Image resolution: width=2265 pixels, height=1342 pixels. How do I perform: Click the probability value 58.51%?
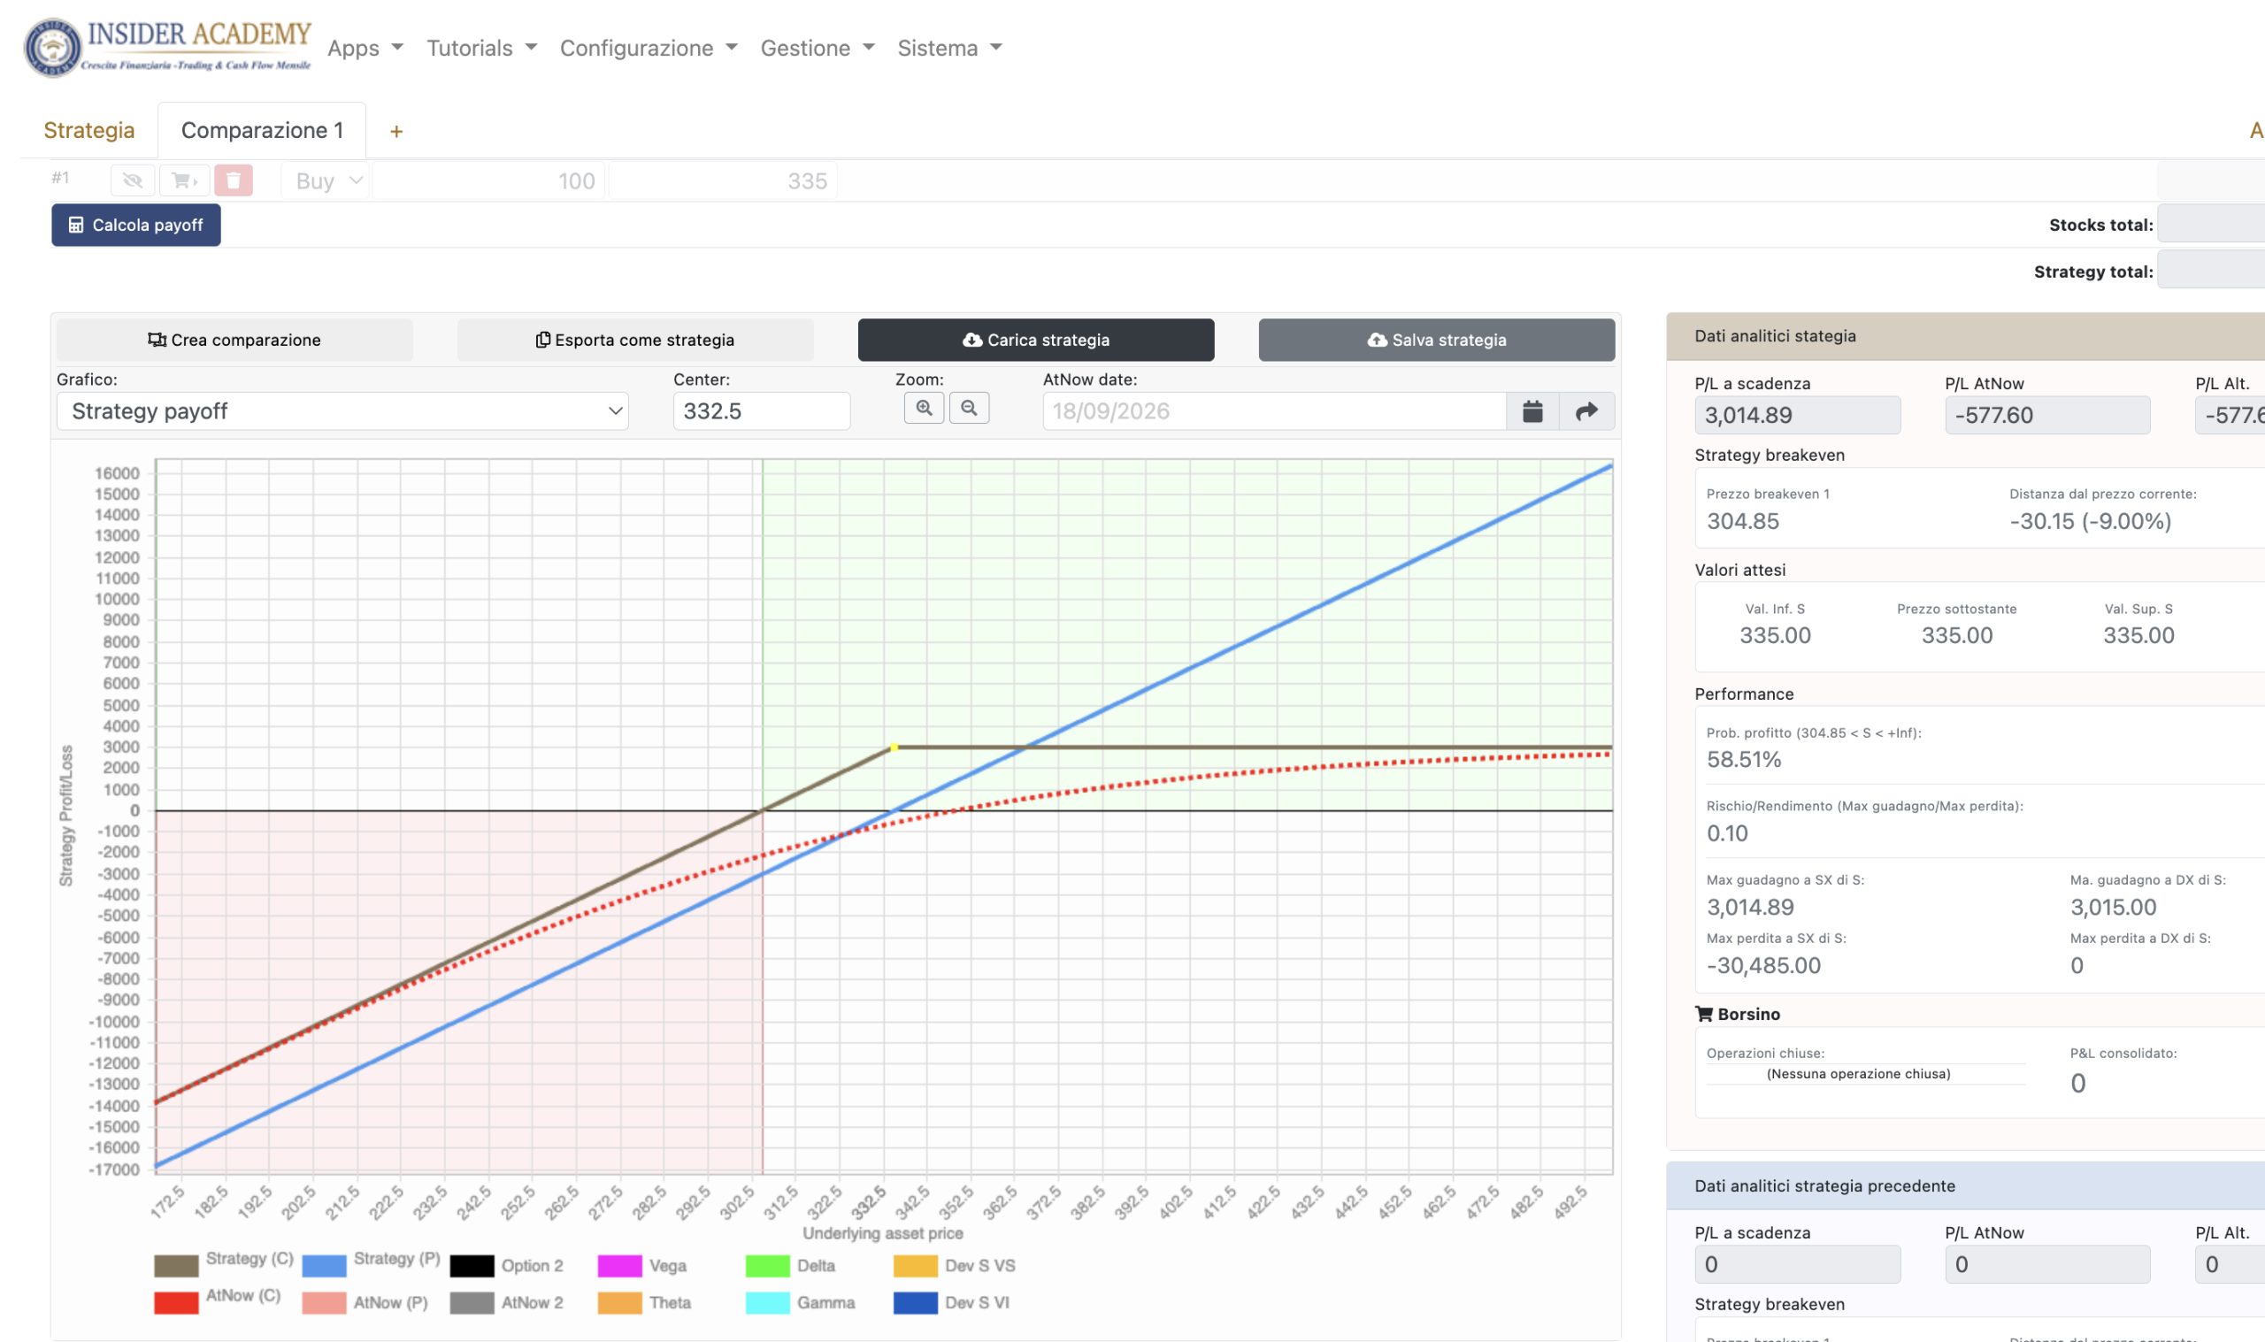click(x=1744, y=760)
